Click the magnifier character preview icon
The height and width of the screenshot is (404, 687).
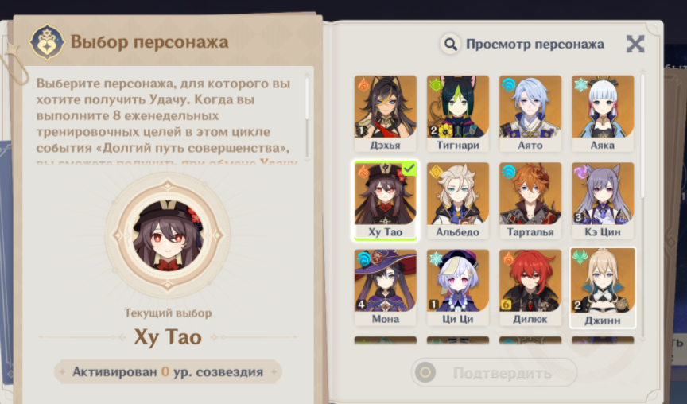point(450,45)
